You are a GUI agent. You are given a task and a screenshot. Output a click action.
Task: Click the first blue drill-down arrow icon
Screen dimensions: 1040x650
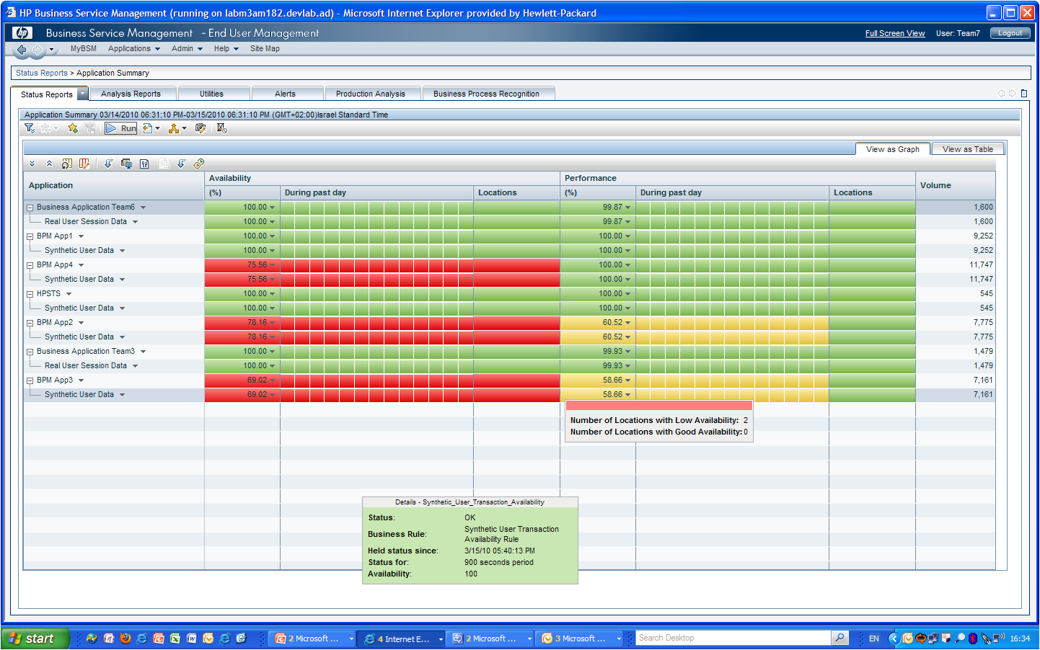pyautogui.click(x=108, y=164)
